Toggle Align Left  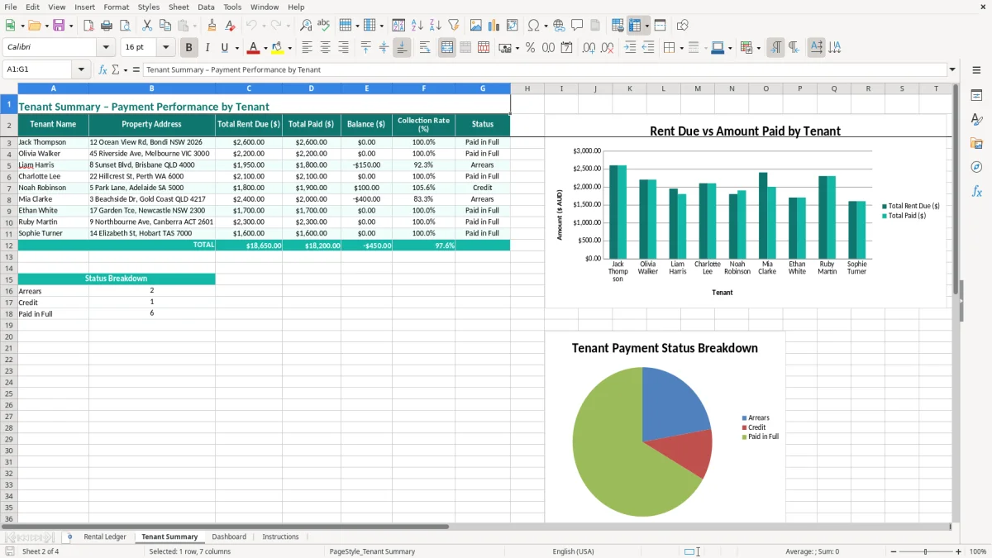(307, 48)
